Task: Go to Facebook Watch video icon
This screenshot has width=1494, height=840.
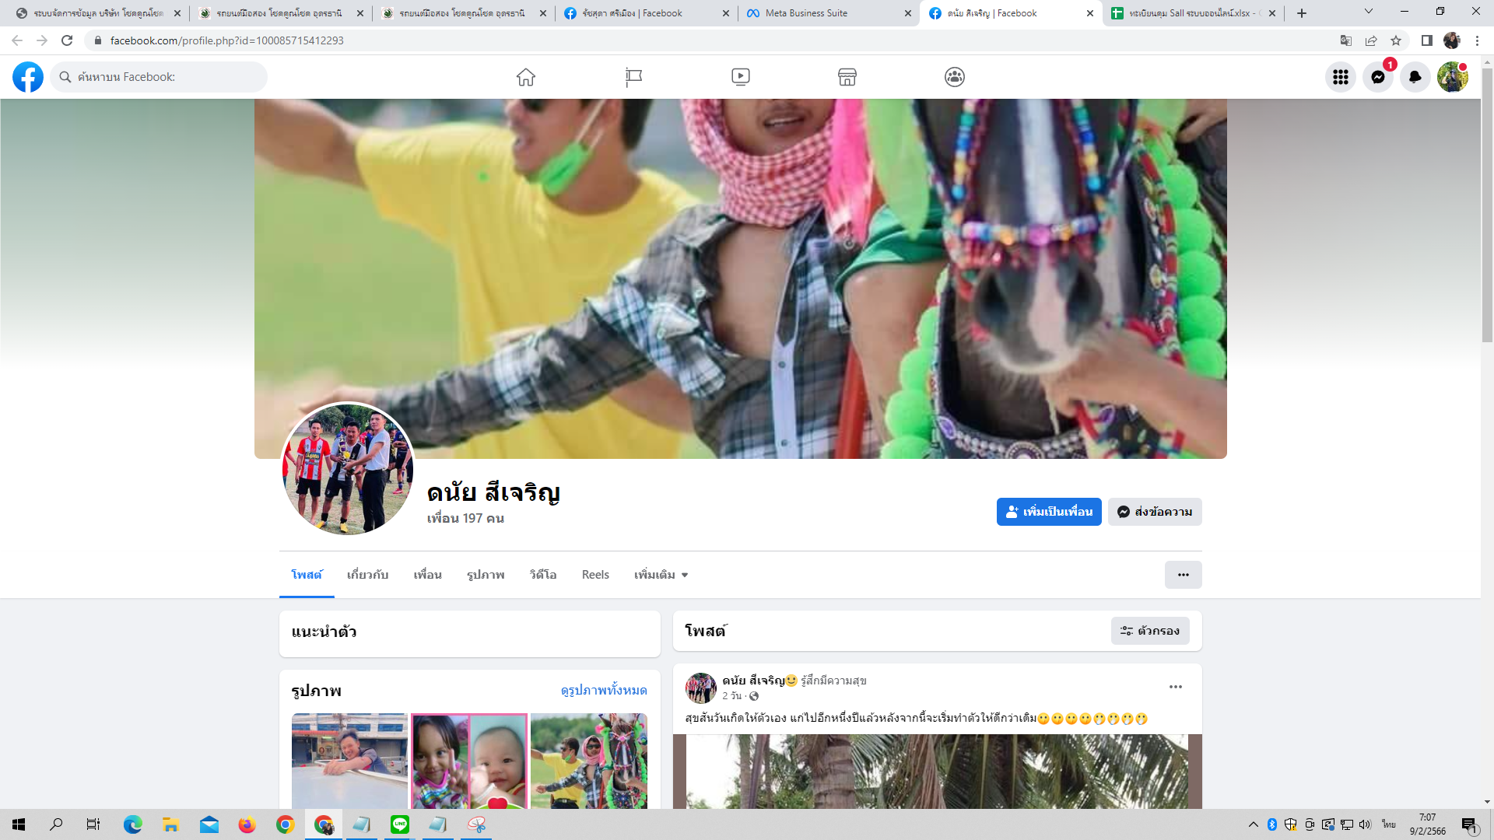Action: (x=740, y=77)
